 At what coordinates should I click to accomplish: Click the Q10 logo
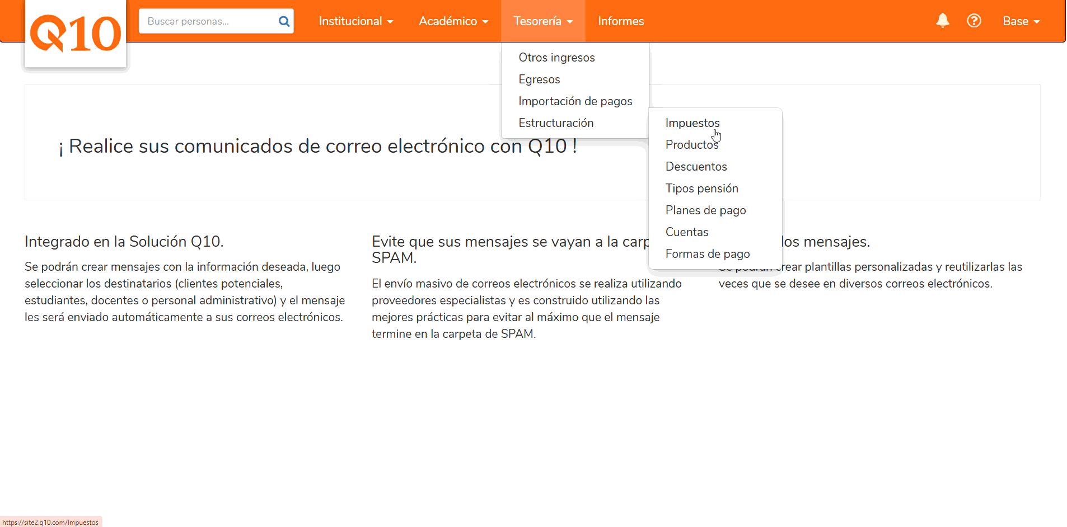tap(76, 34)
